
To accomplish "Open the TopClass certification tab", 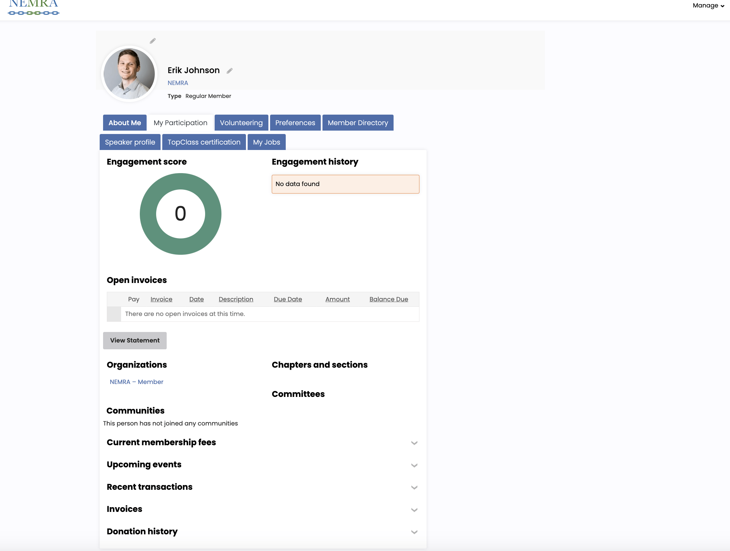I will 204,142.
